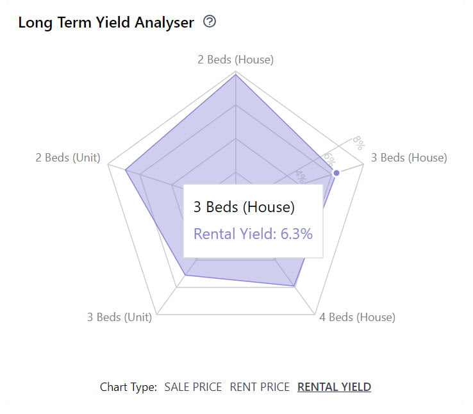Click the Rental Yield: 6.3% tooltip text
The image size is (473, 414).
[x=253, y=234]
